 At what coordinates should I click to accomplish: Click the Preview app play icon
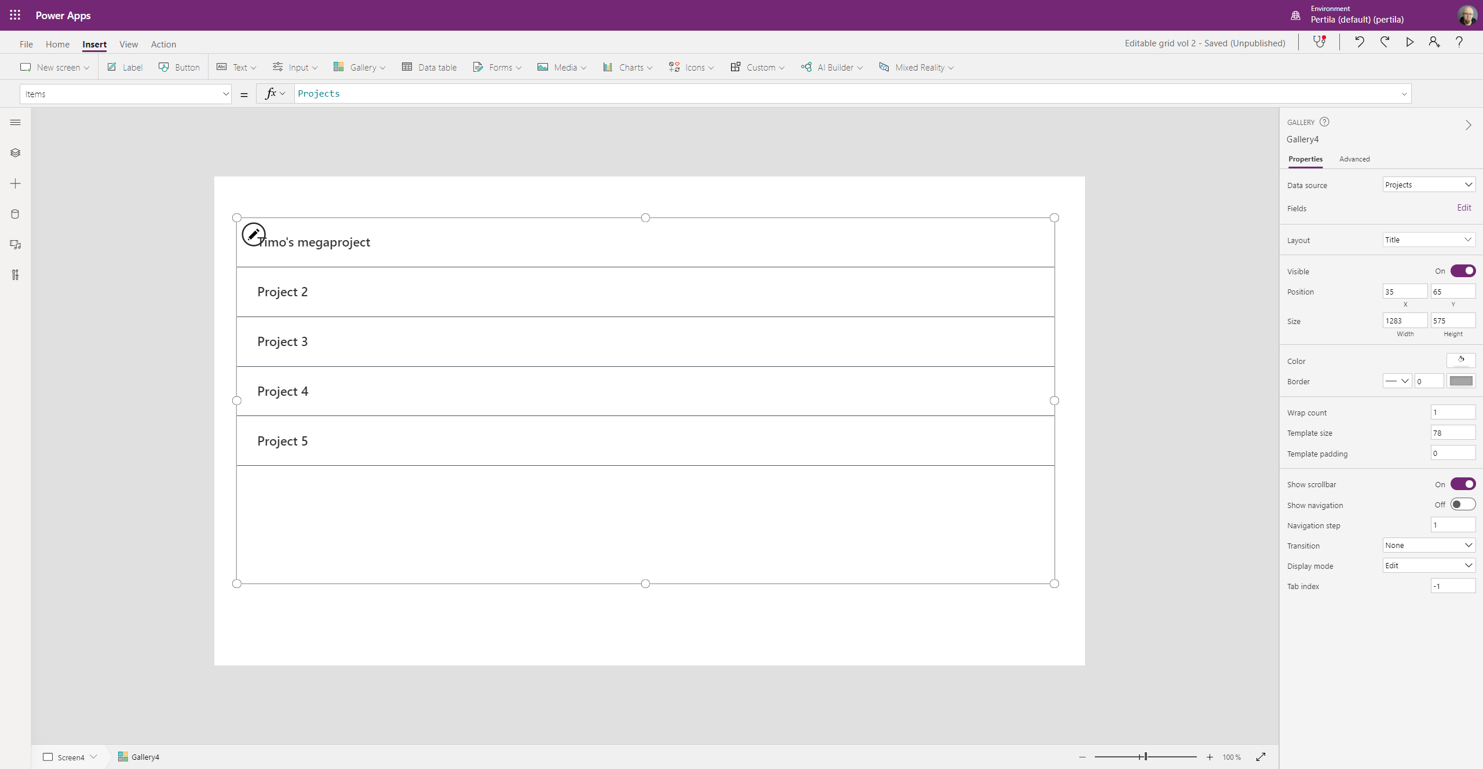(x=1409, y=42)
